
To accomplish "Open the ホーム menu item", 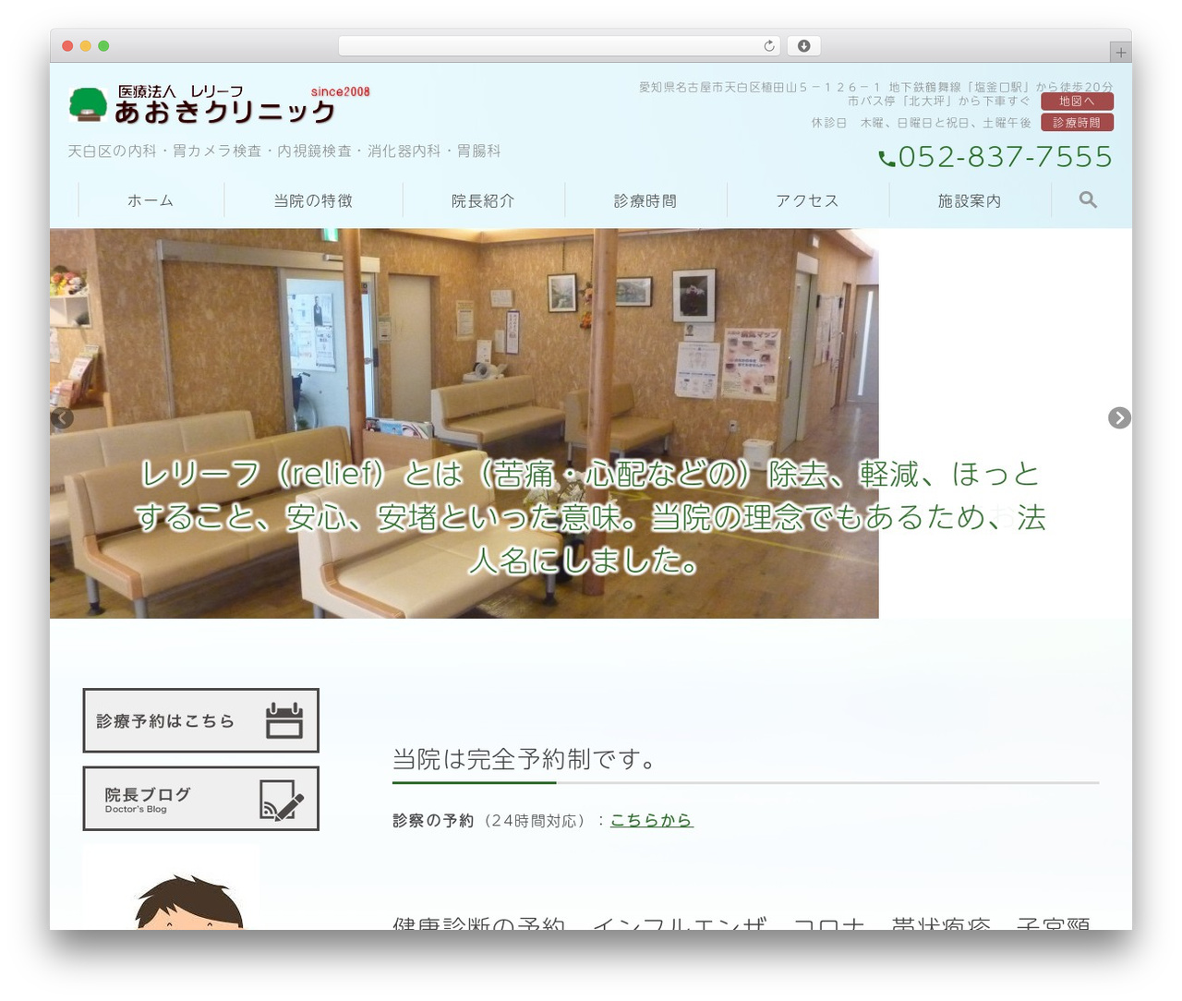I will (151, 200).
